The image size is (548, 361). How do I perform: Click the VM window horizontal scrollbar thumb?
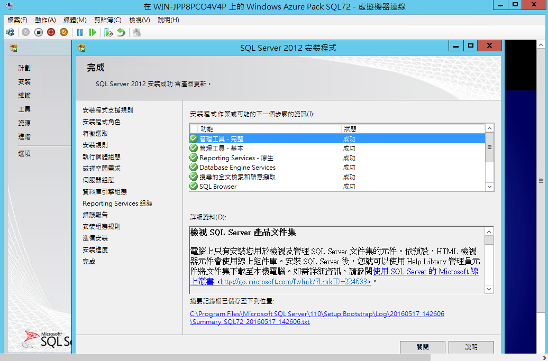(215, 358)
